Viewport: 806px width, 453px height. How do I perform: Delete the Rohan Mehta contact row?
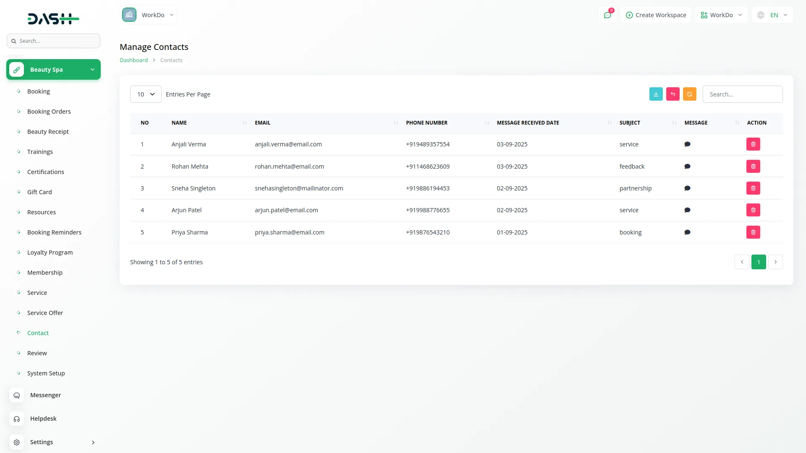[x=753, y=167]
